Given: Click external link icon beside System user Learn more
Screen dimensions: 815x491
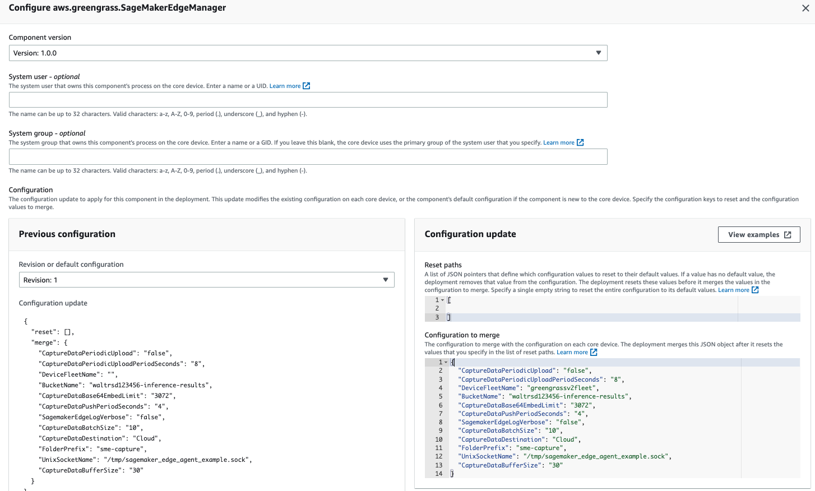Looking at the screenshot, I should 307,86.
